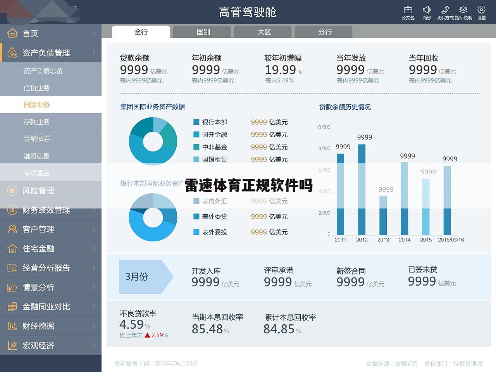Click 较年初增幅 19.99 value
The width and height of the screenshot is (496, 372).
point(281,70)
